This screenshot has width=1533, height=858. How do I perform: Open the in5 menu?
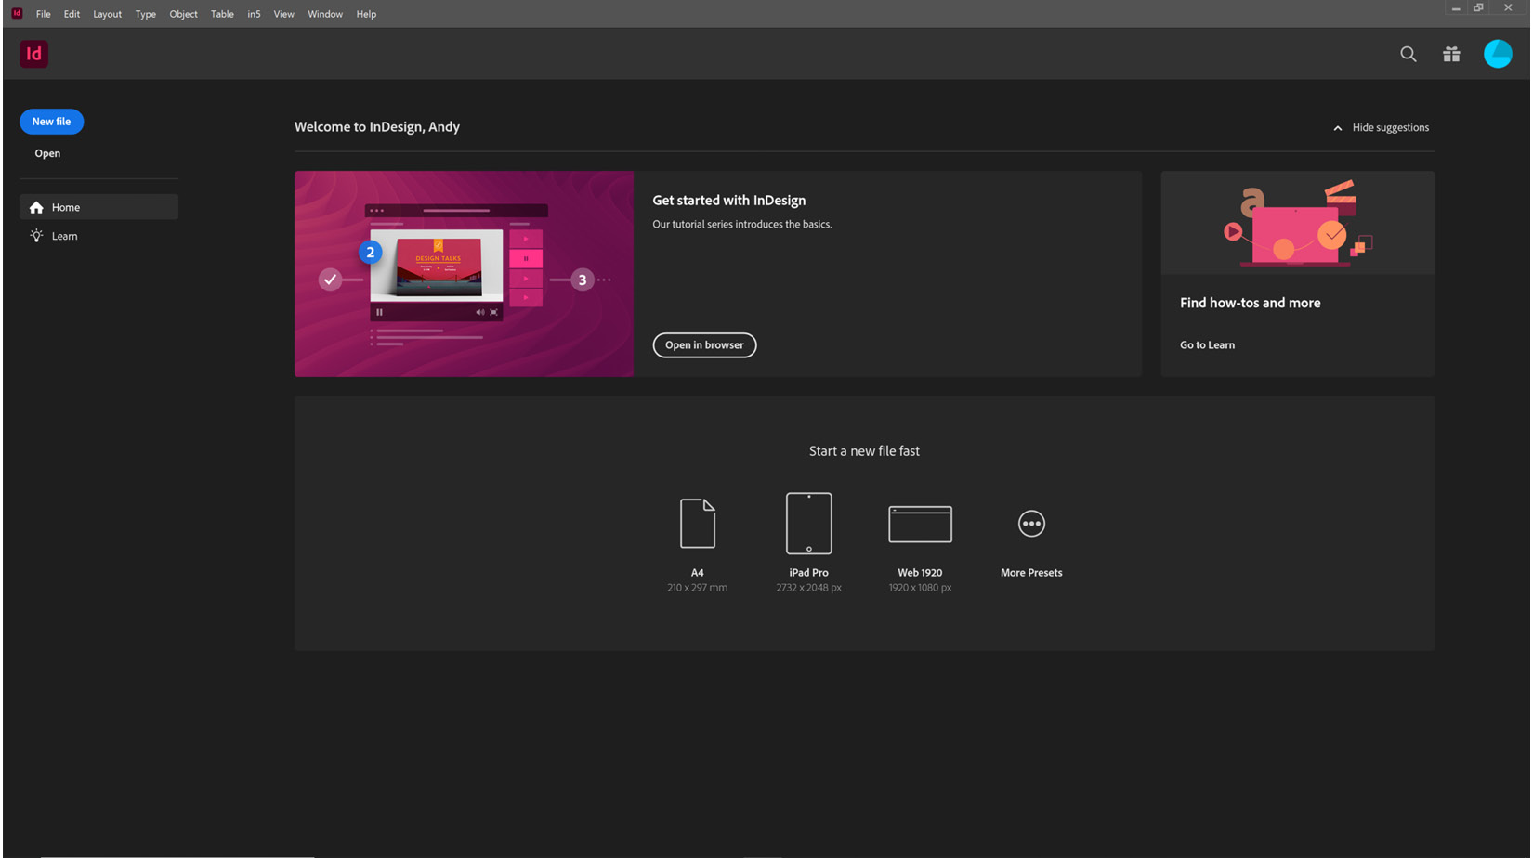coord(254,14)
